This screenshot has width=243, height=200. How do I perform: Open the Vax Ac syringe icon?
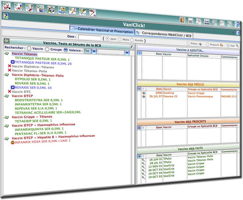point(93,13)
